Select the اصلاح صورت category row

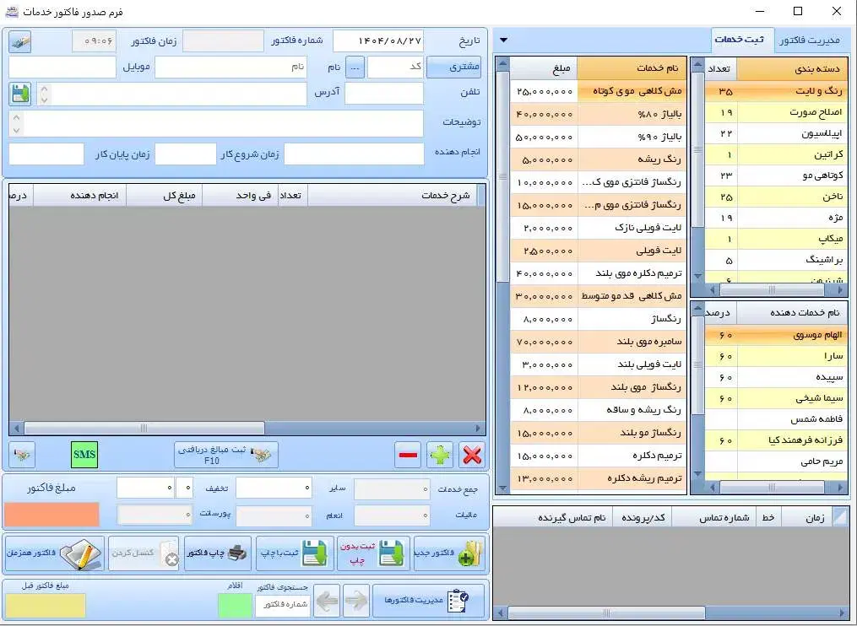(776, 112)
